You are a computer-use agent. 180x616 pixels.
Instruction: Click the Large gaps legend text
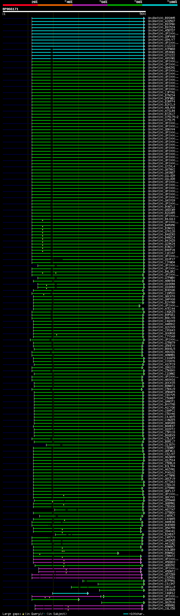coord(12,614)
